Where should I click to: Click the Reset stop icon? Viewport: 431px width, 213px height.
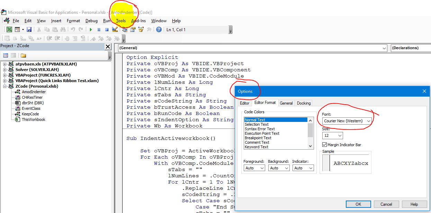(107, 29)
